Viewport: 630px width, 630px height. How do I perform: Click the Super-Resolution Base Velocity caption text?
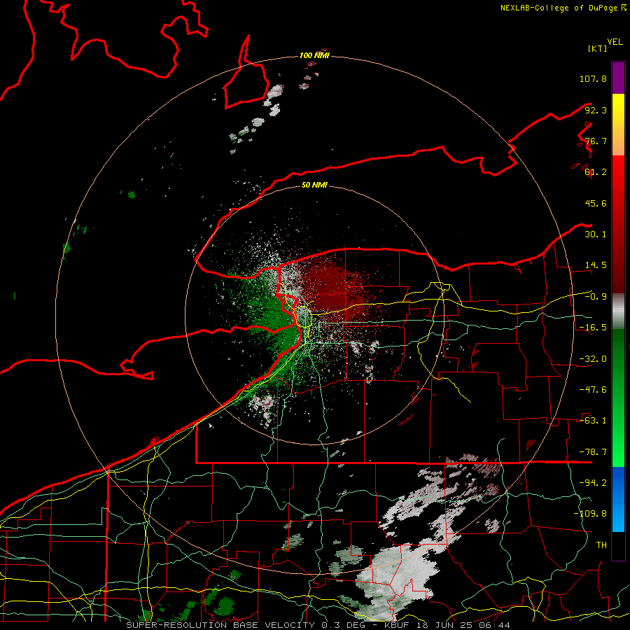pyautogui.click(x=318, y=625)
